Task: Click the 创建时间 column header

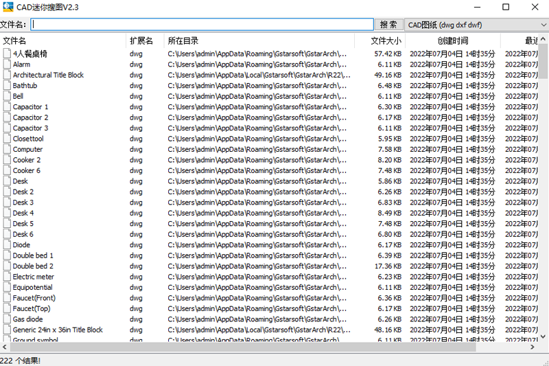Action: pos(452,41)
